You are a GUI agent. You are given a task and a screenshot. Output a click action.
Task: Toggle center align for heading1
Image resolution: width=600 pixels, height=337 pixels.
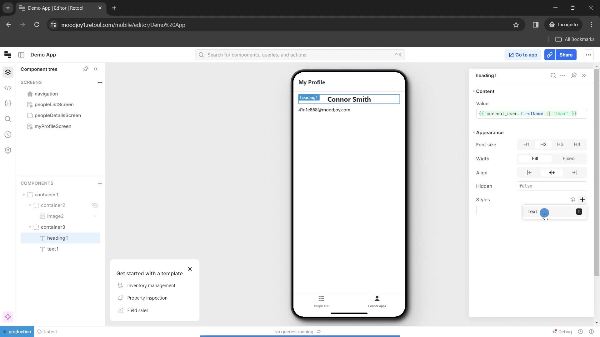click(x=552, y=173)
